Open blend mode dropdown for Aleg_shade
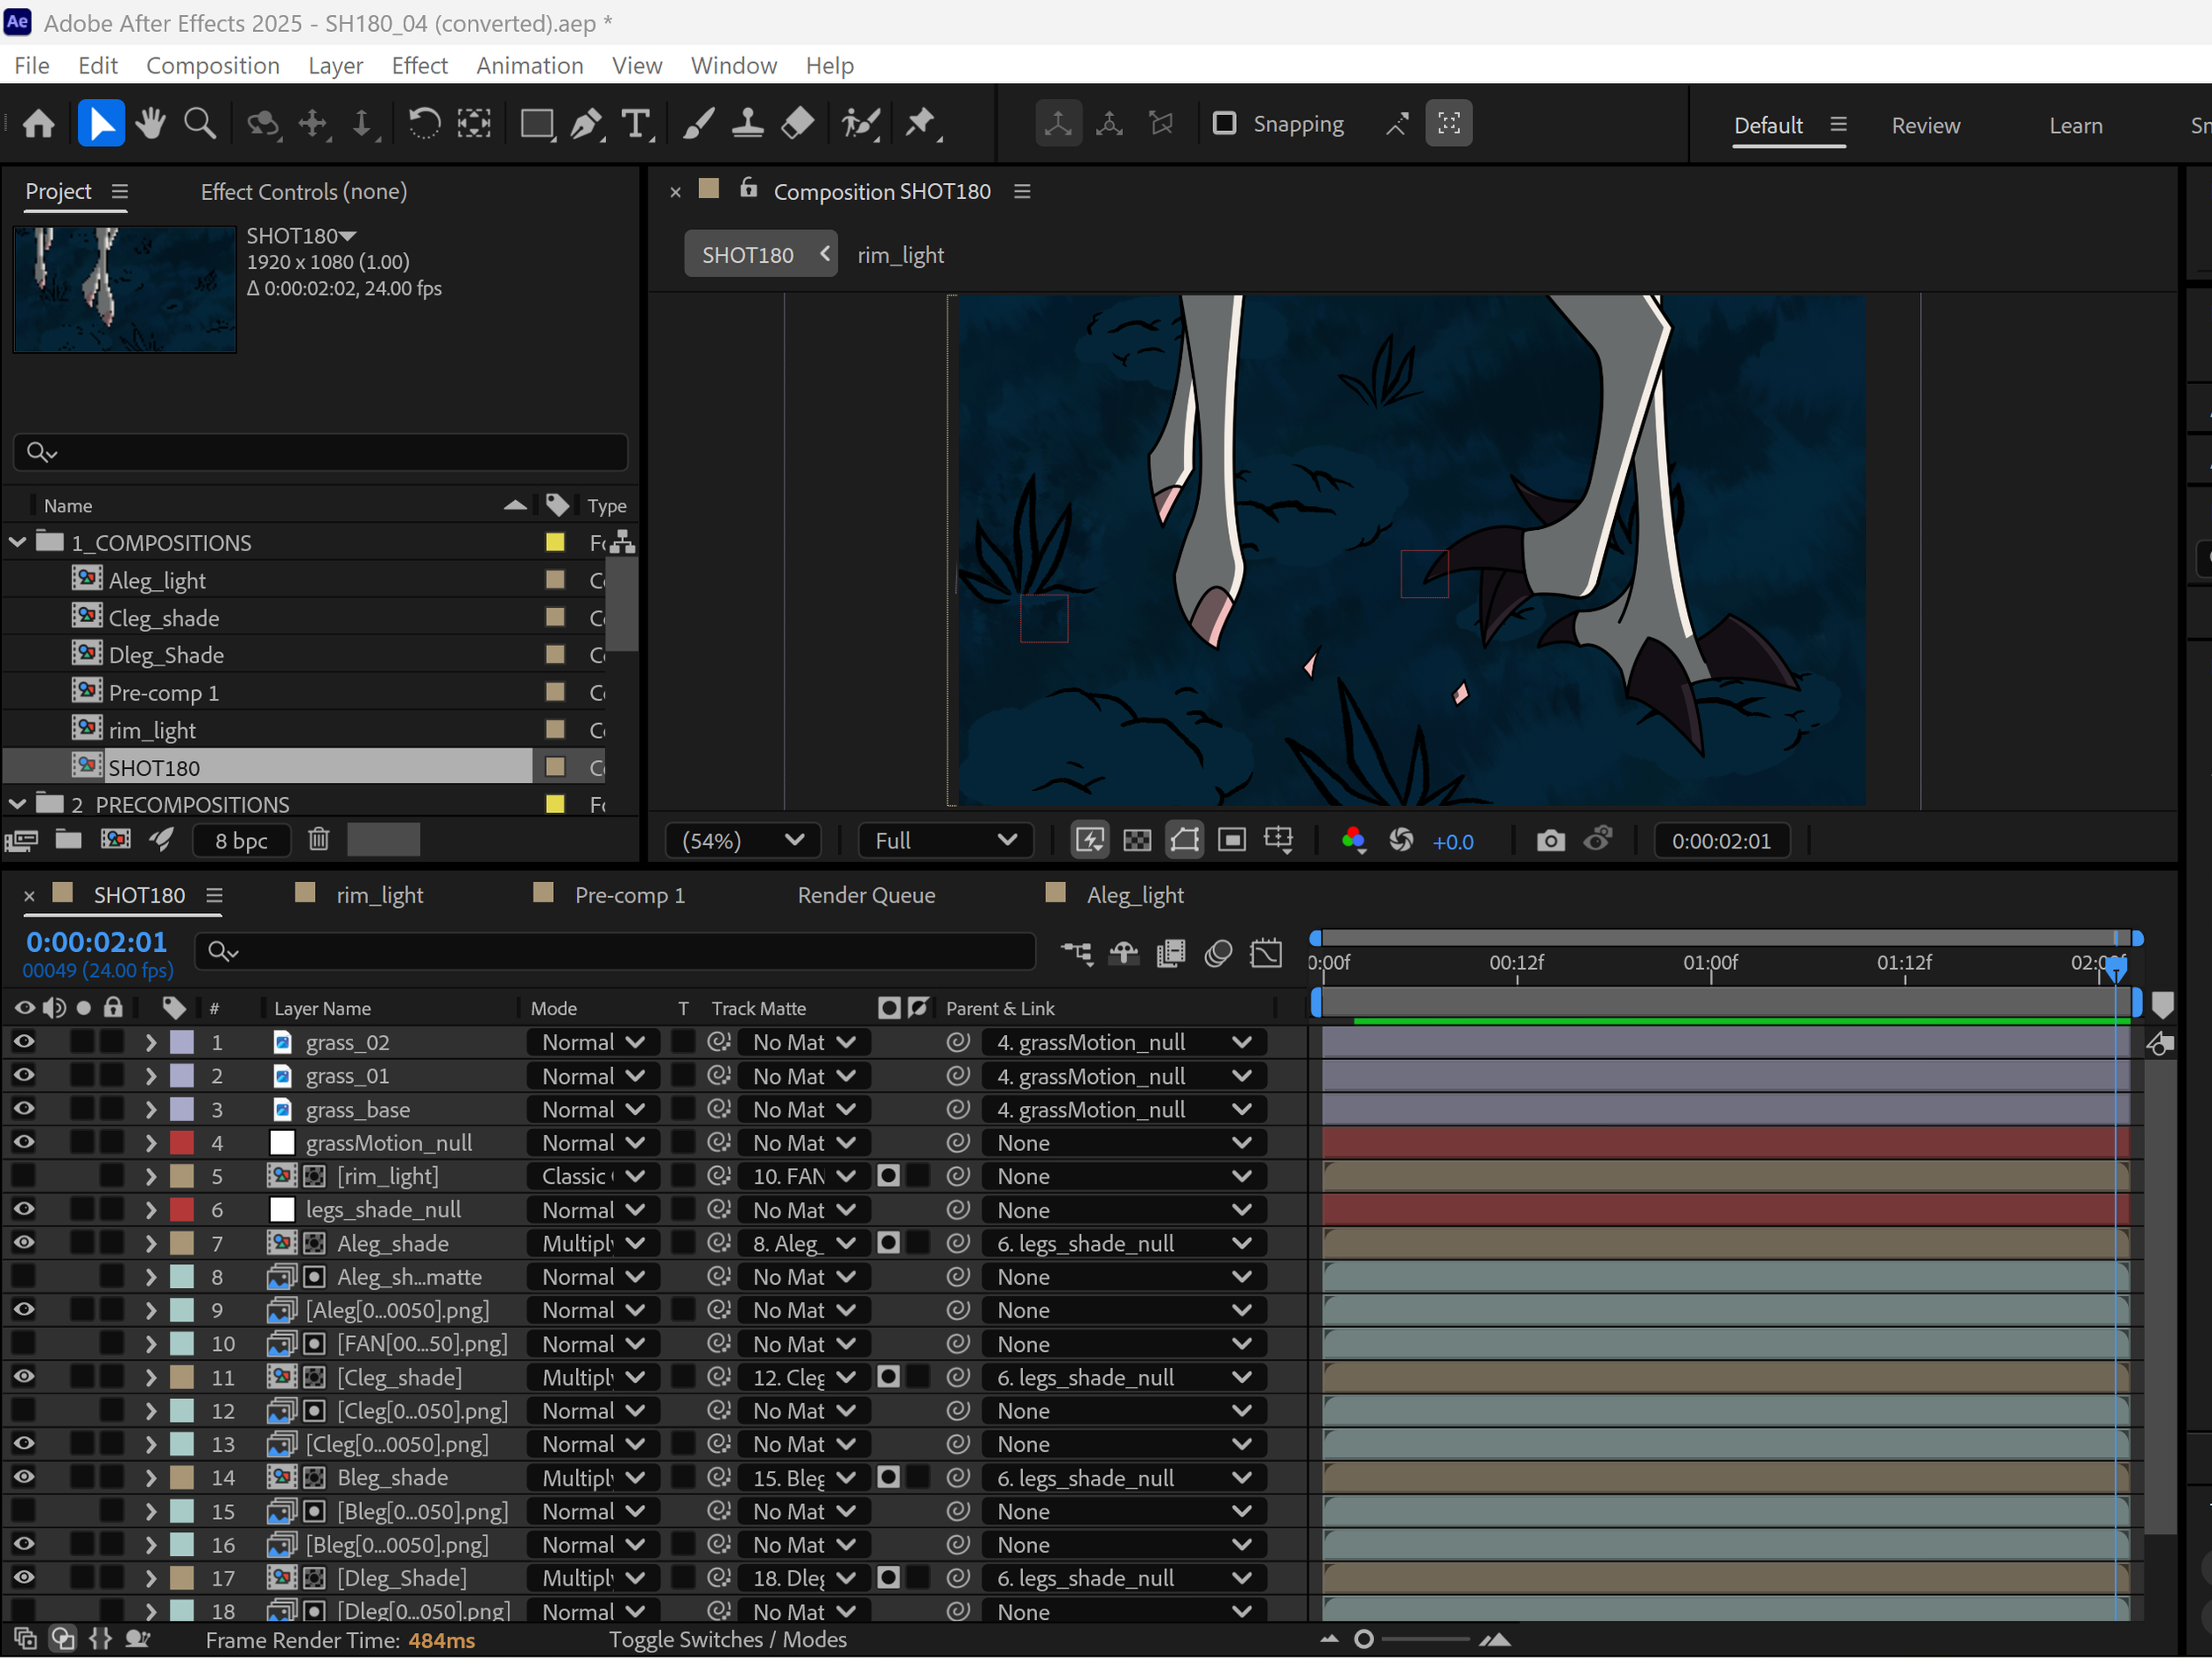This screenshot has width=2212, height=1658. pyautogui.click(x=593, y=1243)
